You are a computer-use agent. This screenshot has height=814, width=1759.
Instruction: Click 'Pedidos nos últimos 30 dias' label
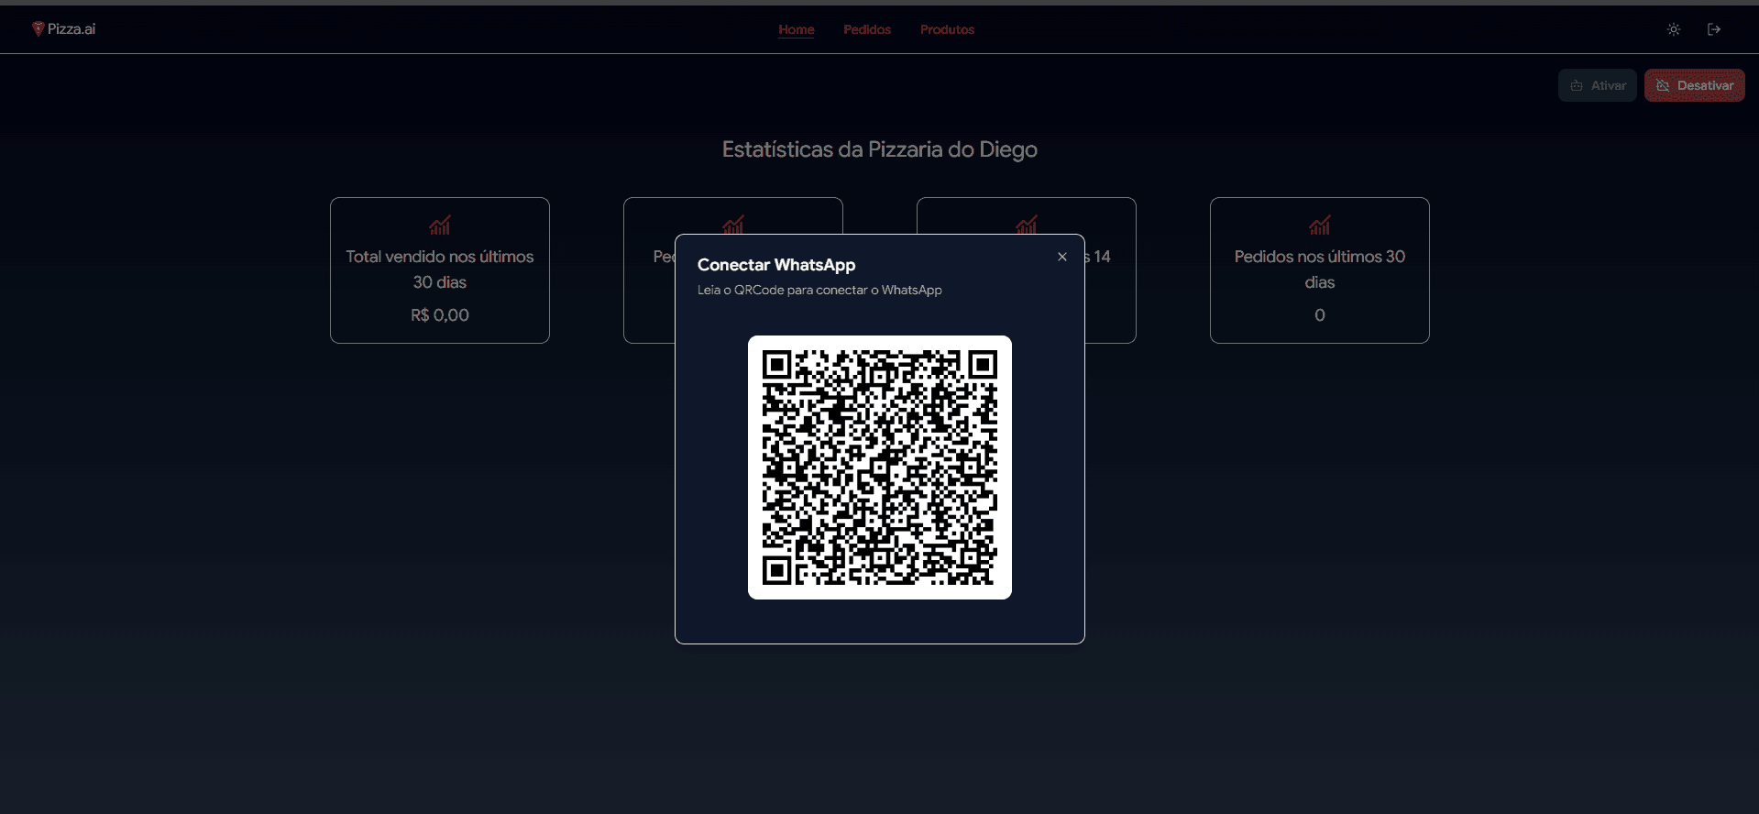pos(1320,269)
